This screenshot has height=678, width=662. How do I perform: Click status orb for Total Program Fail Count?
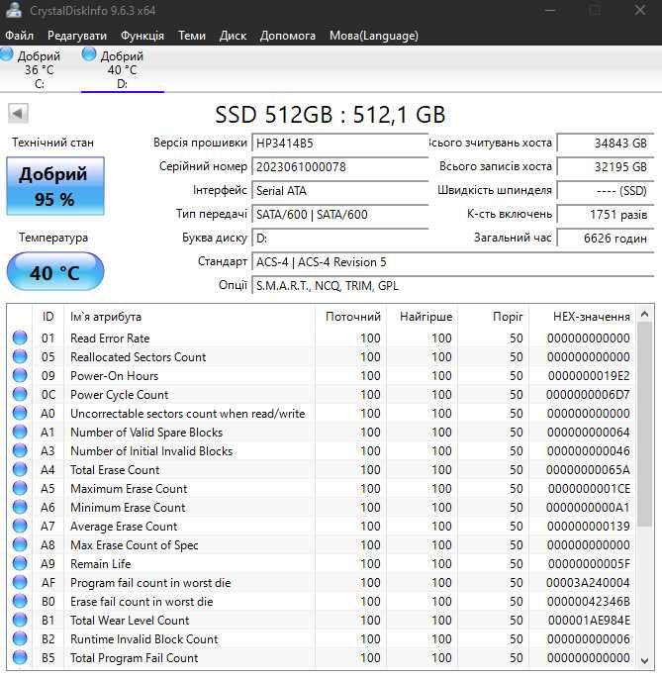[20, 657]
